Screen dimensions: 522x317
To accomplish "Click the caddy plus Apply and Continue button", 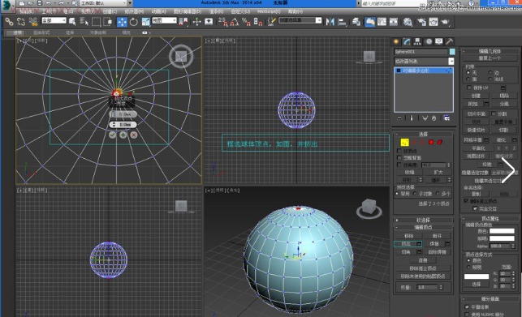I will (x=123, y=135).
